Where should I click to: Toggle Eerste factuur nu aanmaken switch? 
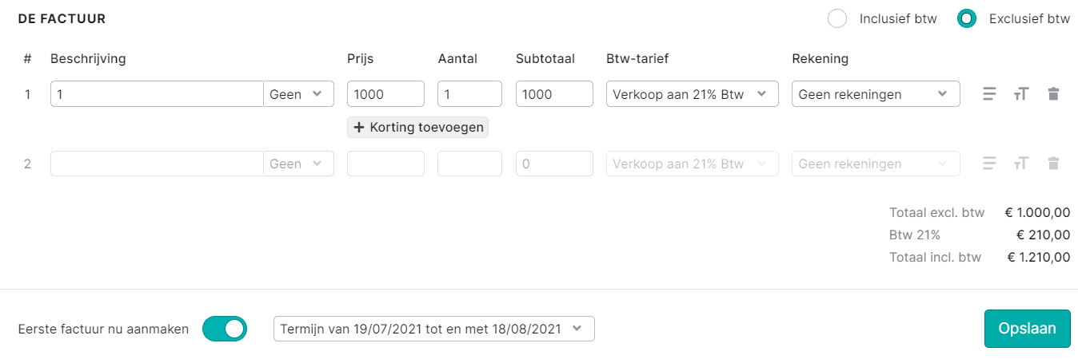click(225, 329)
